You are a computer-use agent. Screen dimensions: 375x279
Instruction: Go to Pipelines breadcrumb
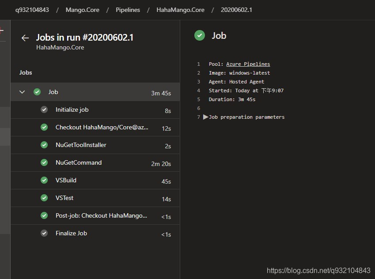(x=128, y=10)
